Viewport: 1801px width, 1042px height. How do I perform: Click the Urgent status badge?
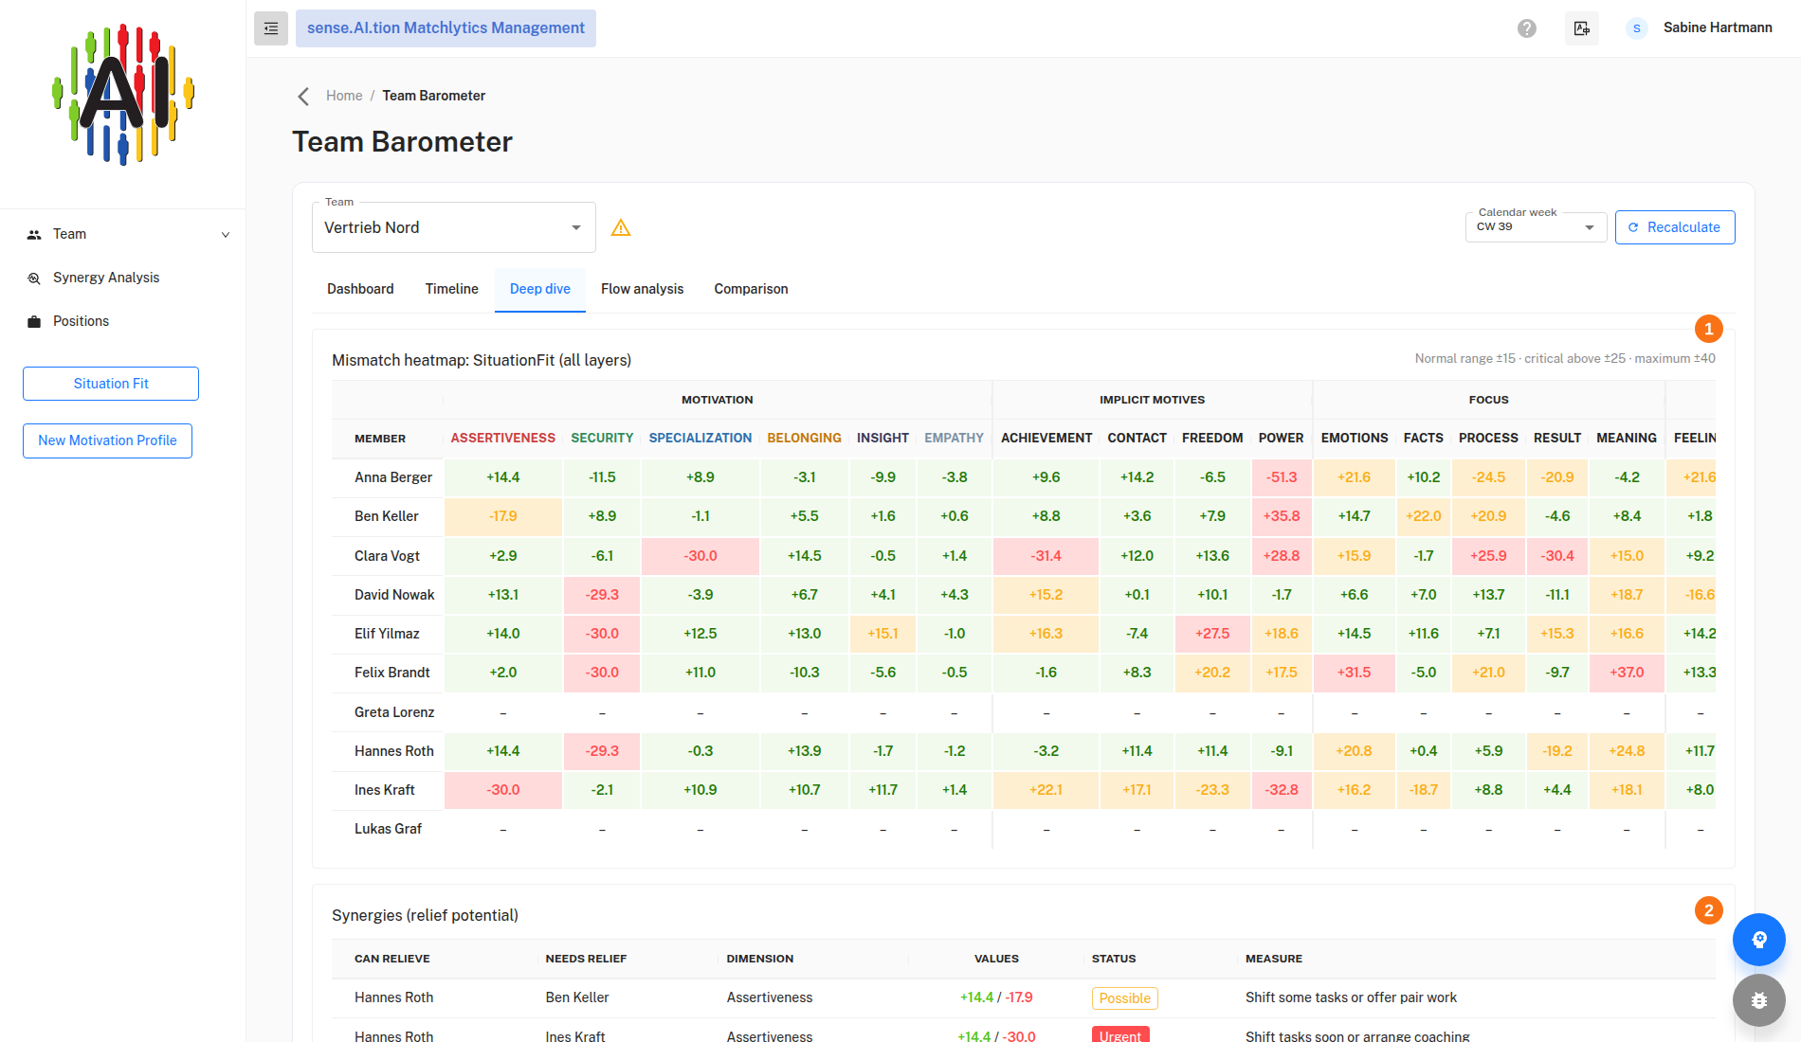[1120, 1035]
